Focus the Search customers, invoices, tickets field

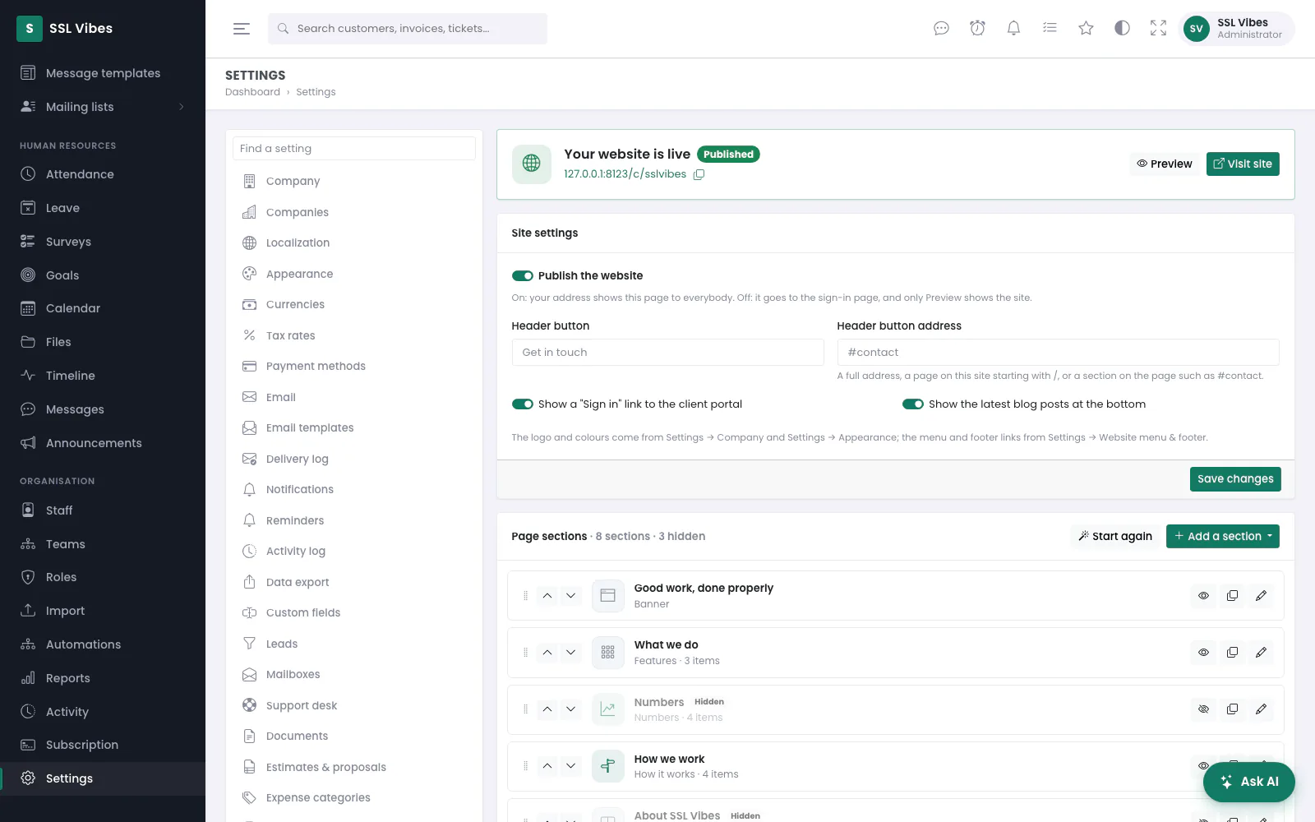click(408, 29)
